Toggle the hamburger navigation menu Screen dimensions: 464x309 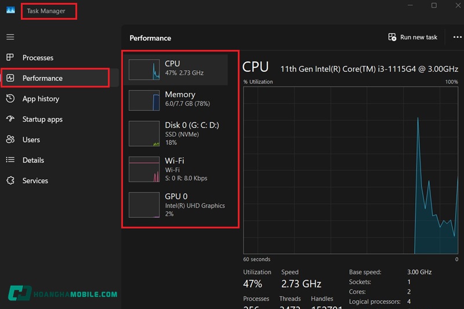click(10, 37)
